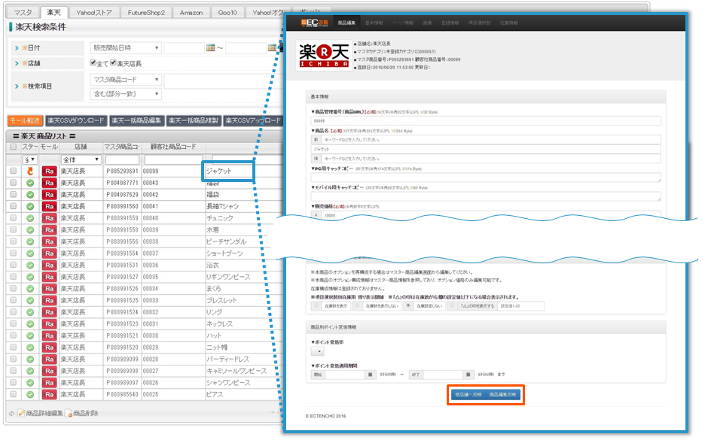This screenshot has width=708, height=440.
Task: Select 在庫数を表示 radio option
Action: [x=316, y=305]
